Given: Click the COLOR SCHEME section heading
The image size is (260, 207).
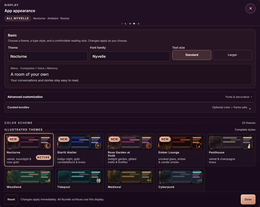Looking at the screenshot, I should click(18, 123).
